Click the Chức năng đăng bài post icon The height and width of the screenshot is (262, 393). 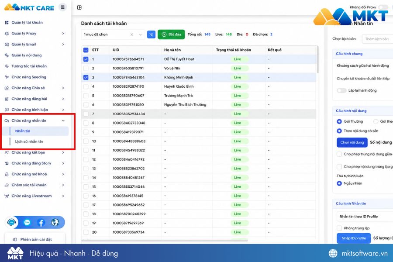7,99
